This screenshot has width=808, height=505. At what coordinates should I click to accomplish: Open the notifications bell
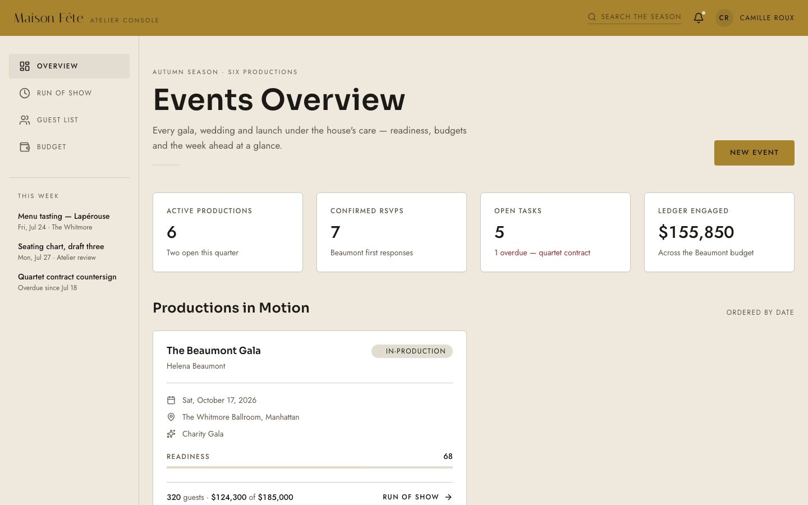pyautogui.click(x=699, y=17)
